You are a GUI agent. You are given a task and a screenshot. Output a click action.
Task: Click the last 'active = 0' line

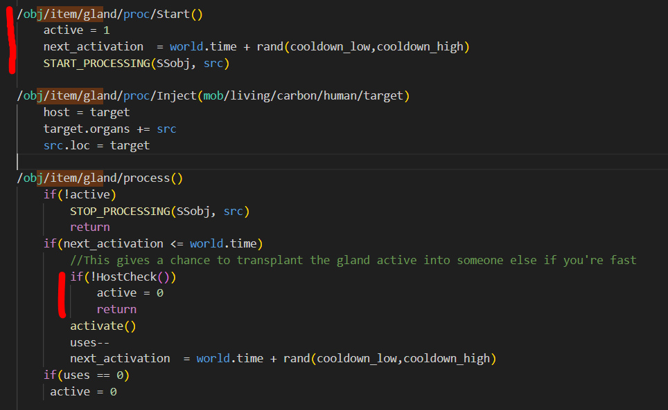click(83, 392)
